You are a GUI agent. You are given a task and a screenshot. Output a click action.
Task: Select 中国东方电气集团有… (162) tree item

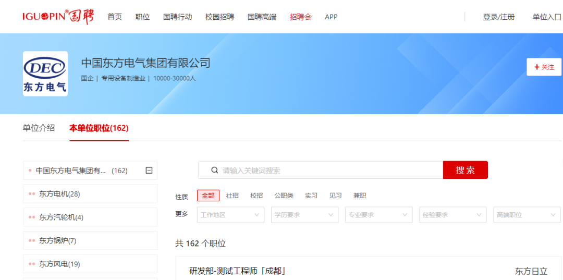tap(90, 171)
